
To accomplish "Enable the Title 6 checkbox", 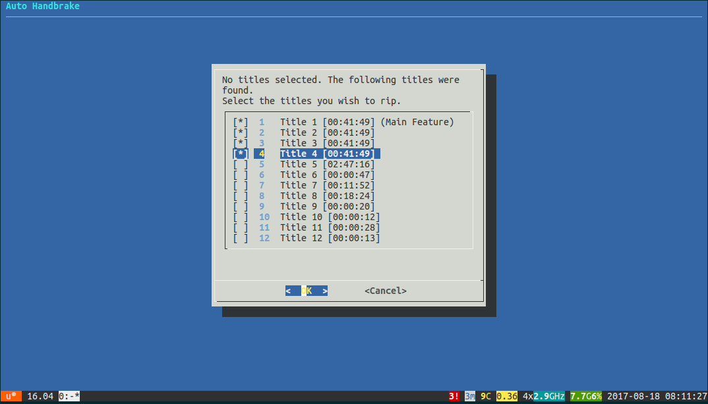I will [240, 175].
